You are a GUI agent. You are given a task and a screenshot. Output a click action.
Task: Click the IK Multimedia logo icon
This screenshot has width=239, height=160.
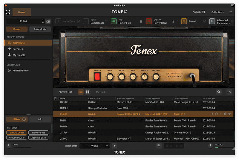click(x=8, y=12)
